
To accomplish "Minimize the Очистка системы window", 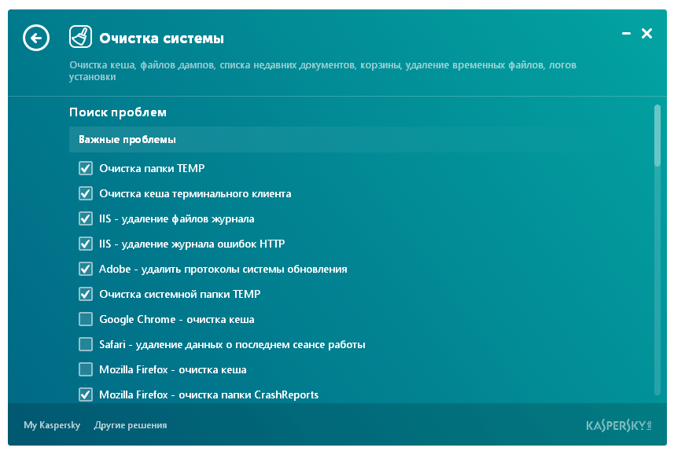I will [626, 34].
